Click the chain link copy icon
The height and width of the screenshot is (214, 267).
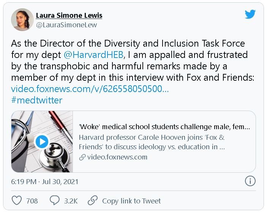(x=93, y=200)
